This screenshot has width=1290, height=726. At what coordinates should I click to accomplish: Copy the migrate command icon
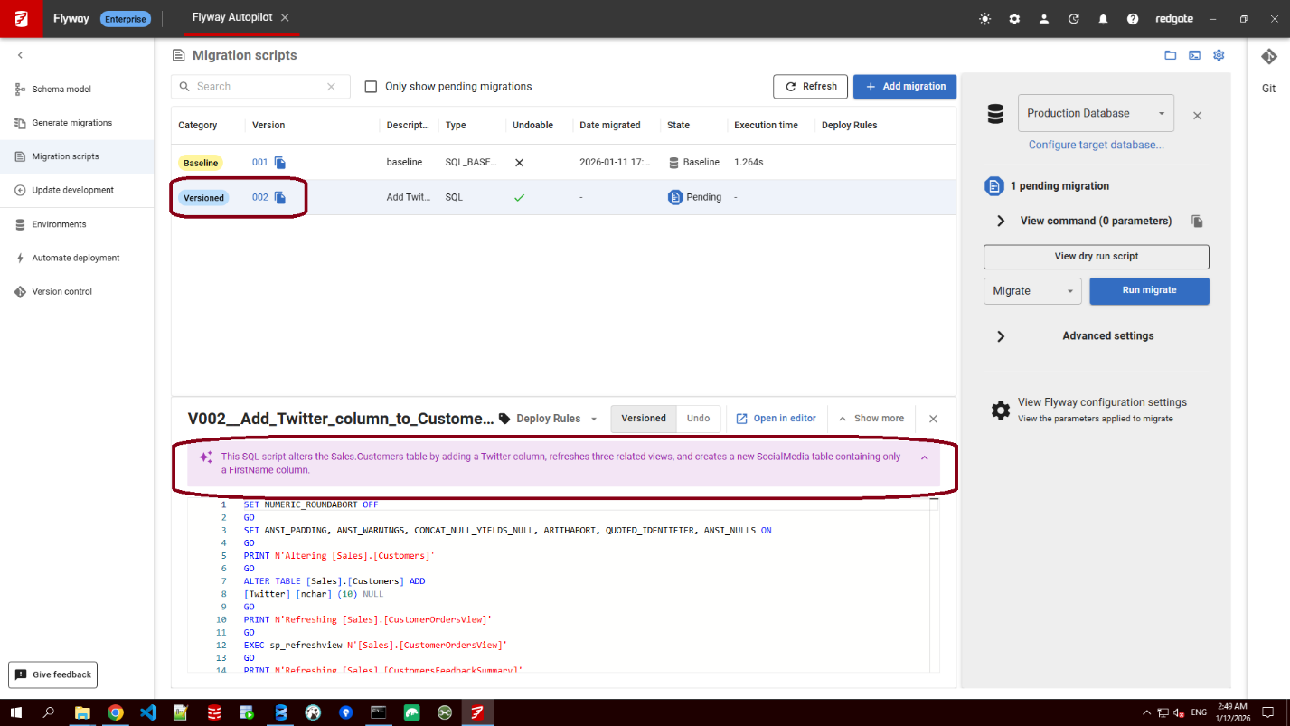(x=1197, y=222)
